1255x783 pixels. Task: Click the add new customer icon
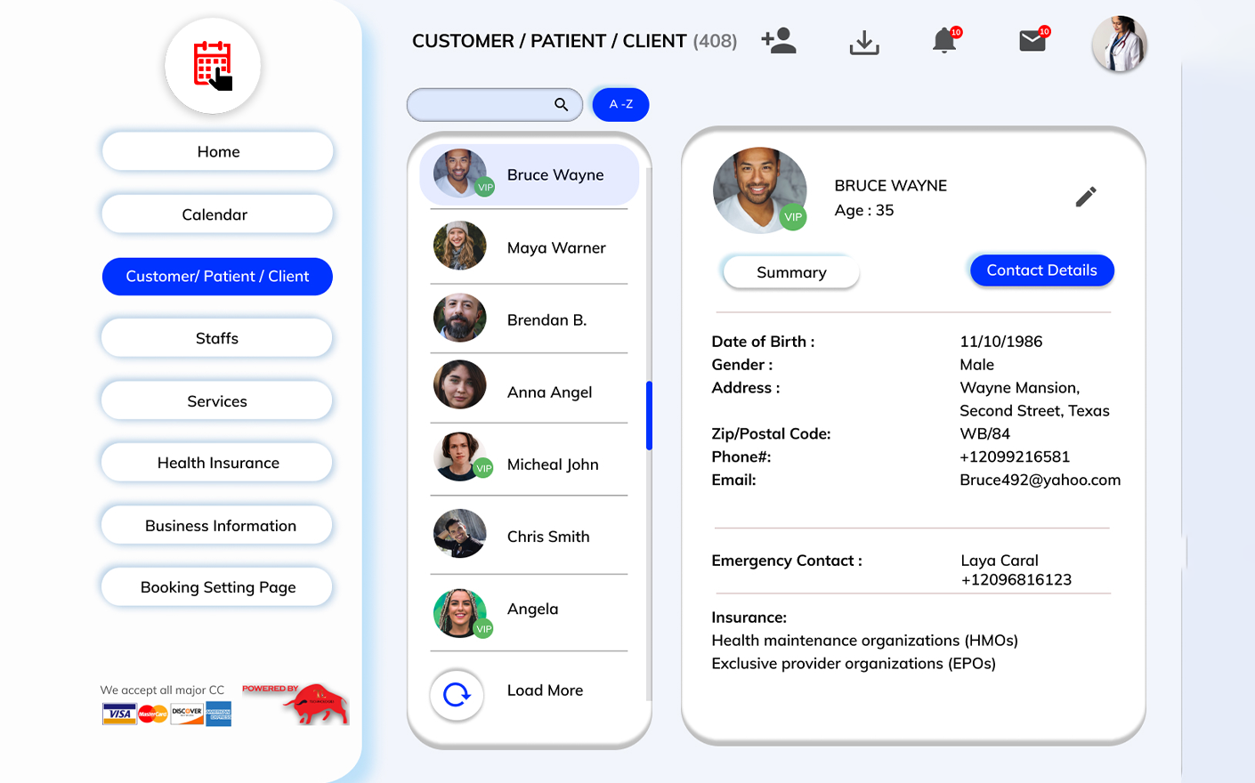[x=779, y=41]
